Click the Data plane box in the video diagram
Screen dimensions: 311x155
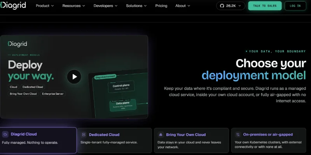[x=123, y=105]
